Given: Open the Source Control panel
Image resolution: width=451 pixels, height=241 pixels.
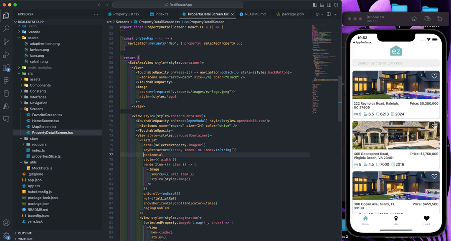Looking at the screenshot, I should [x=6, y=42].
